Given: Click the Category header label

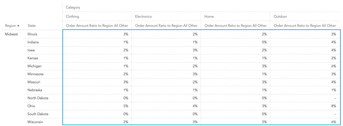Looking at the screenshot, I should [73, 7].
